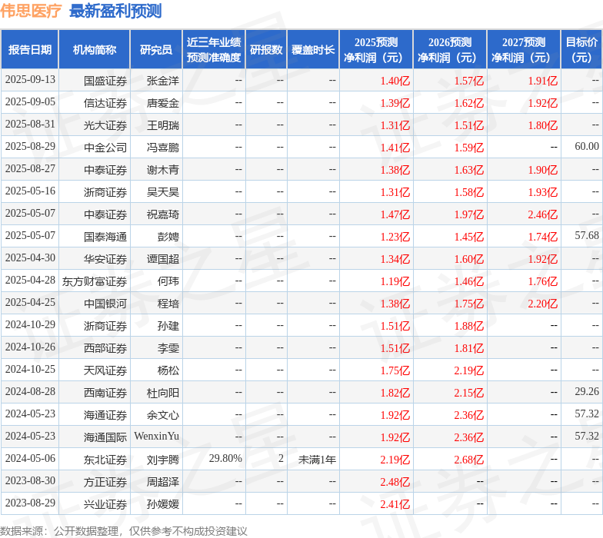
Task: Select institution 东方财富证券
Action: point(95,281)
